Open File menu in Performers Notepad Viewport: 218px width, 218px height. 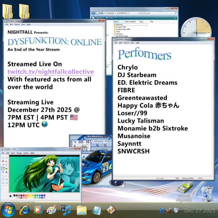tap(116, 43)
